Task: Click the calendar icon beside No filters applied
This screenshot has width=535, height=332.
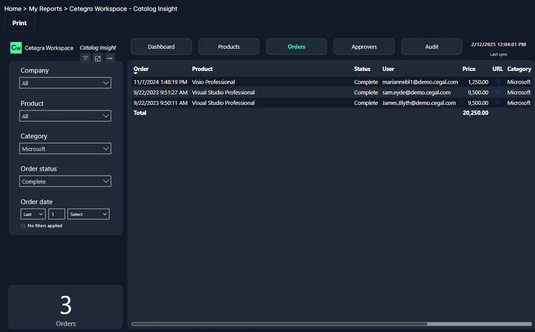Action: (23, 226)
